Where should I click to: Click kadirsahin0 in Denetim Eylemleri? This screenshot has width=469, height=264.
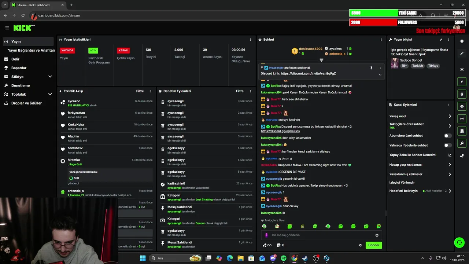[x=176, y=183]
